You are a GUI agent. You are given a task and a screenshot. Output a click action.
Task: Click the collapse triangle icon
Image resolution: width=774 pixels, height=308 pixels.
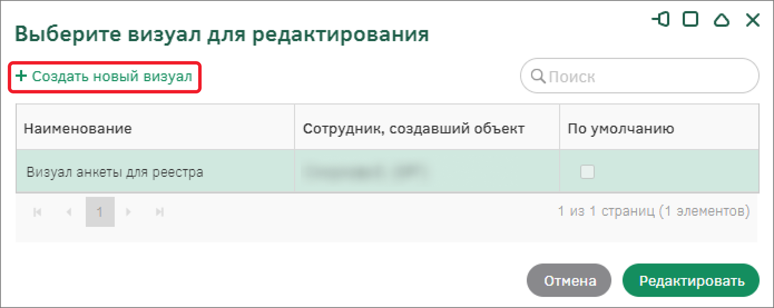coord(722,21)
